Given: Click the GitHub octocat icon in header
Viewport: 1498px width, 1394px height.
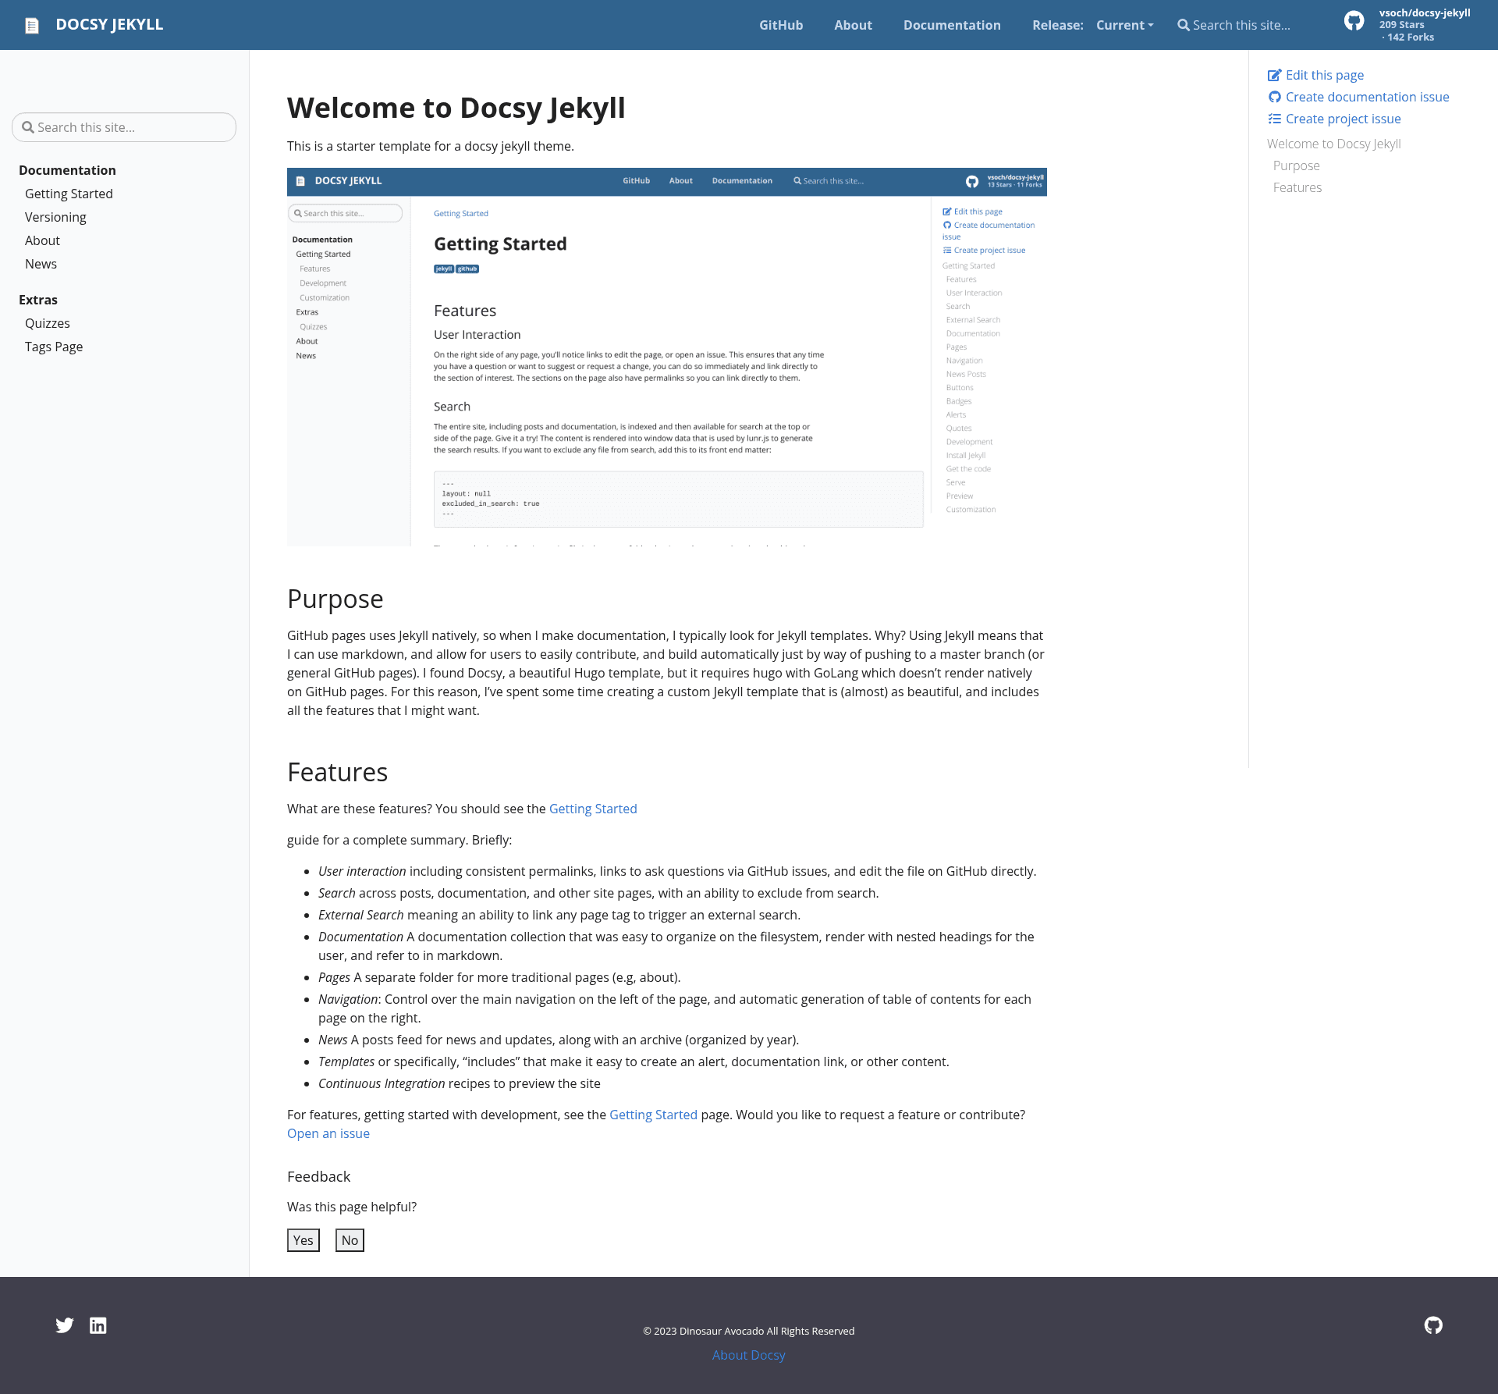Looking at the screenshot, I should click(1354, 21).
